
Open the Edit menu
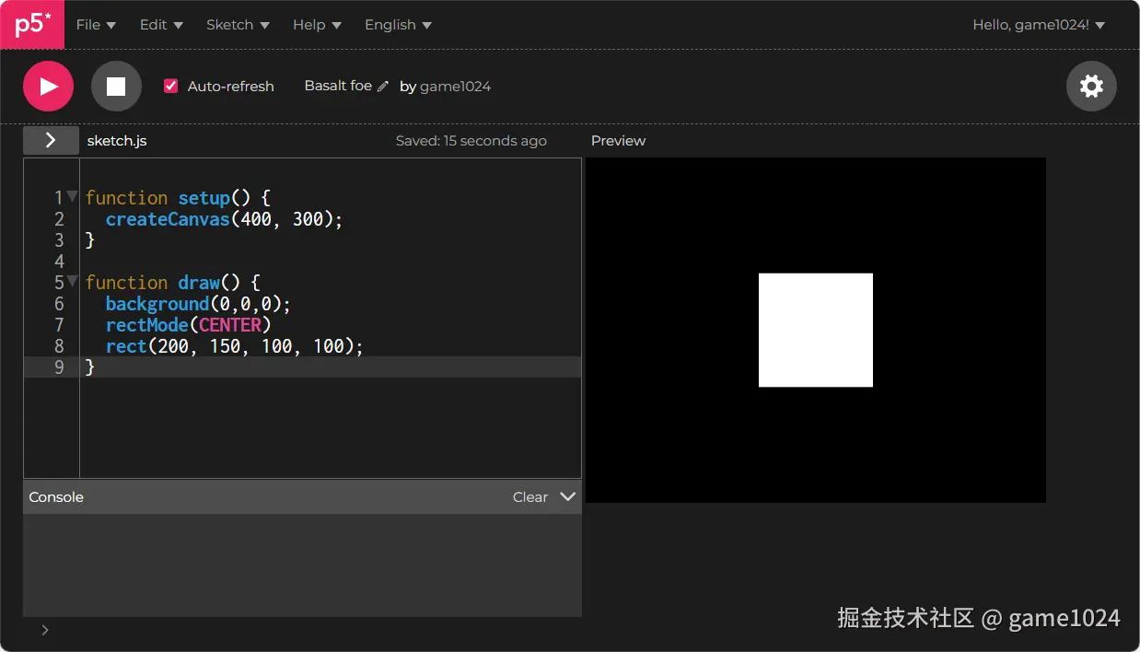click(x=161, y=25)
